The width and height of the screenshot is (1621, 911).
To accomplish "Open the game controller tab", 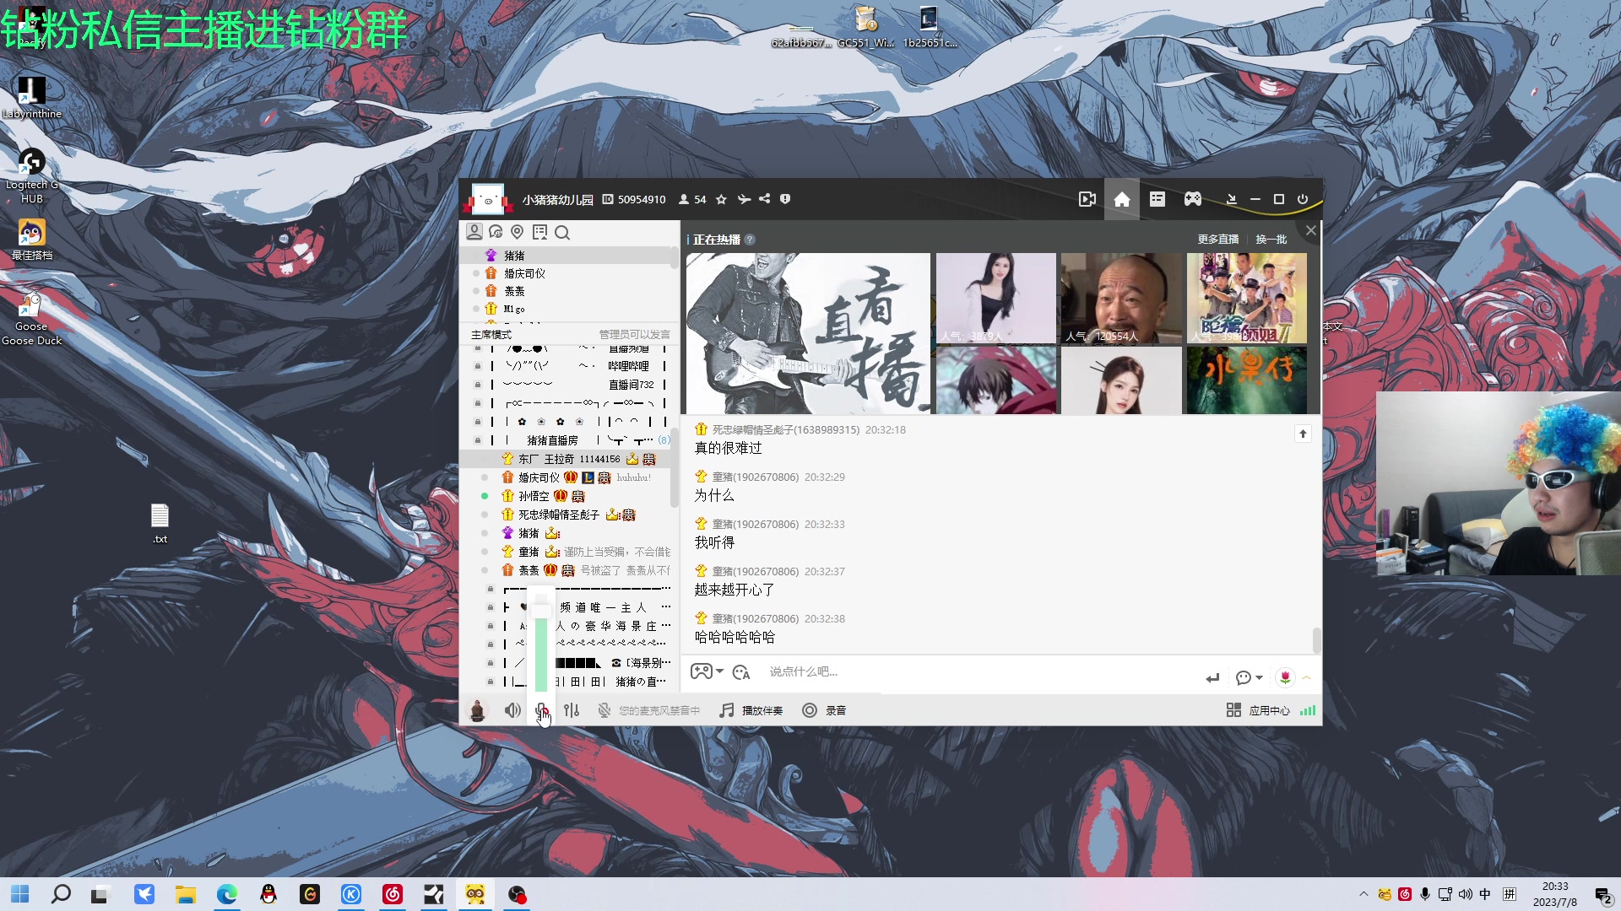I will click(x=1192, y=199).
